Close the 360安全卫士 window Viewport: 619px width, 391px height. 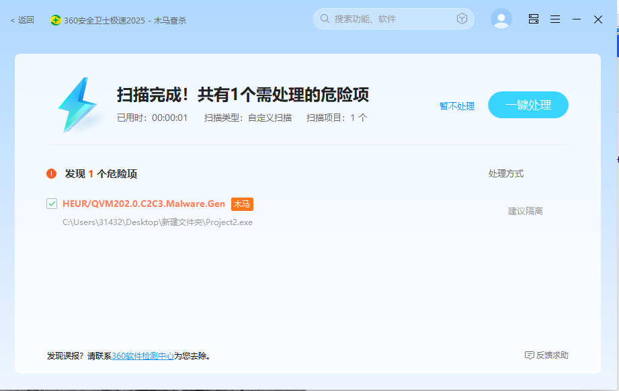pyautogui.click(x=598, y=19)
